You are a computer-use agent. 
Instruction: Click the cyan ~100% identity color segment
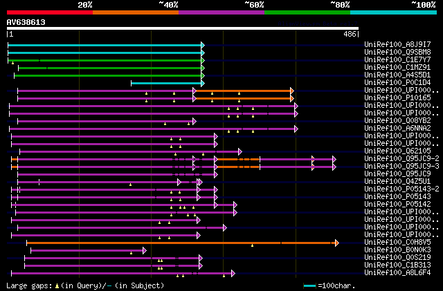click(394, 12)
